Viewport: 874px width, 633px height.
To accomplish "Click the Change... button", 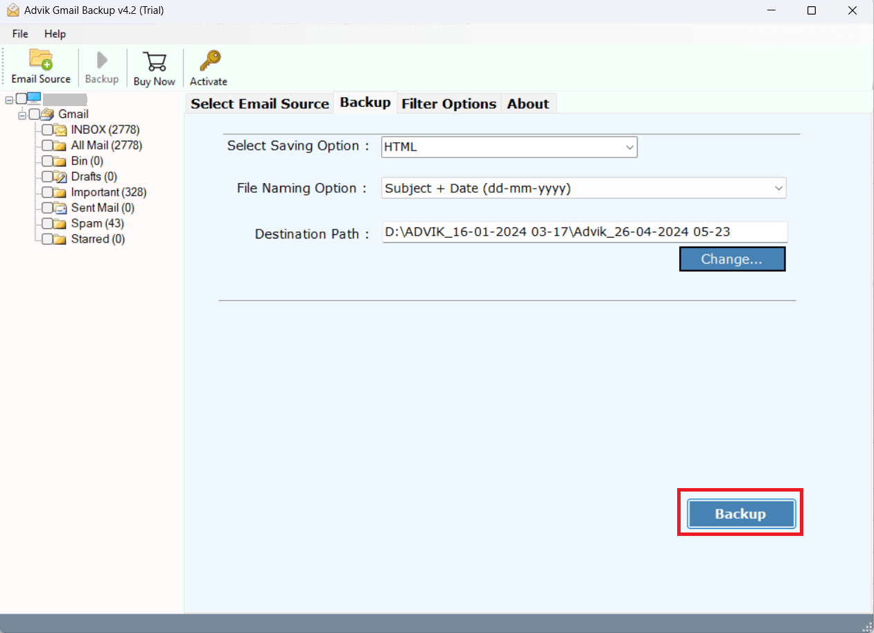I will coord(732,259).
